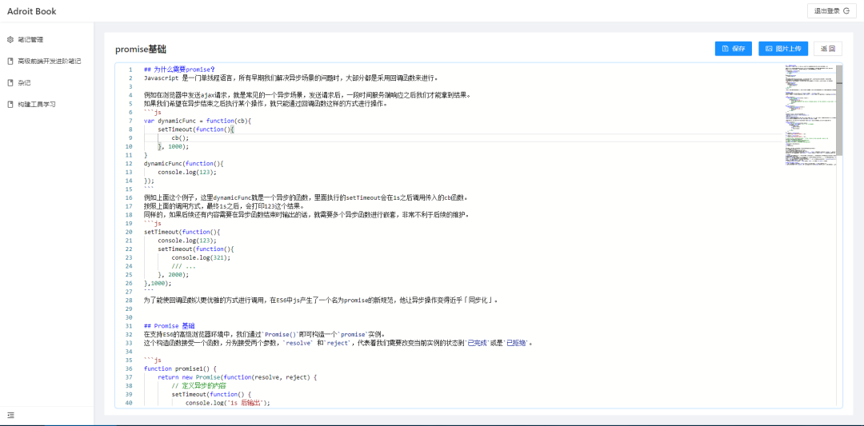
Task: Place cursor on heading ## Promise 基础
Action: (x=169, y=325)
